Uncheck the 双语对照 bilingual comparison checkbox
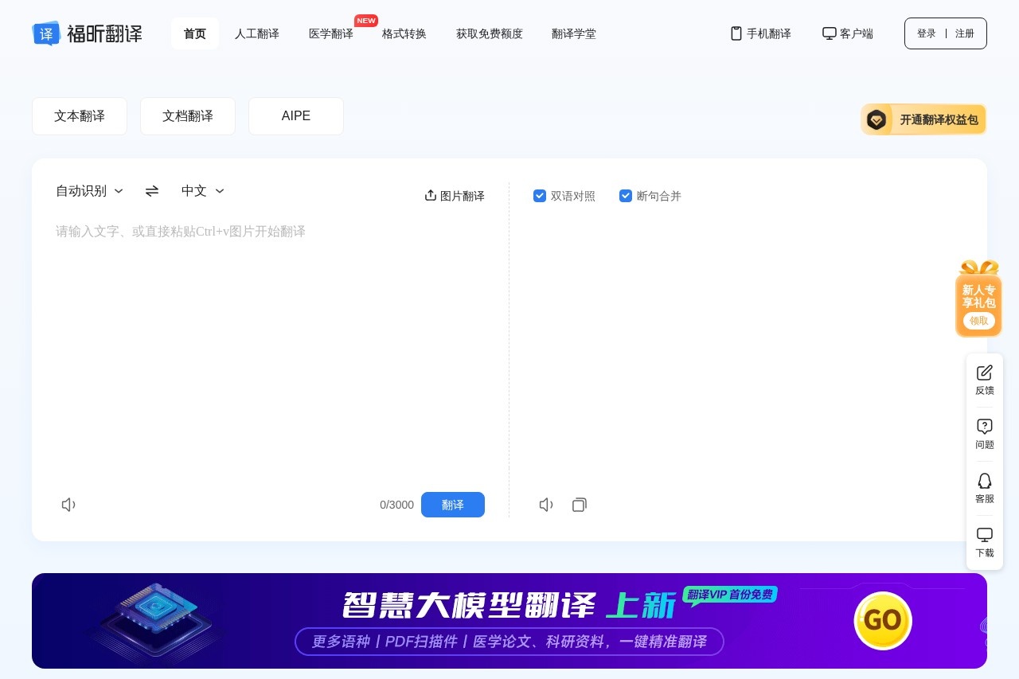Screen dimensions: 1019x679 click(x=540, y=196)
